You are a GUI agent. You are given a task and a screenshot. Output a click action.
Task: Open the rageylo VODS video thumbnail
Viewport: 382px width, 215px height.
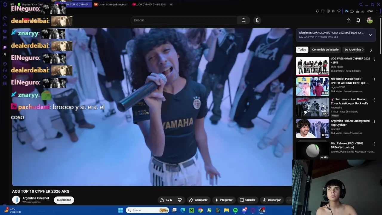click(312, 87)
